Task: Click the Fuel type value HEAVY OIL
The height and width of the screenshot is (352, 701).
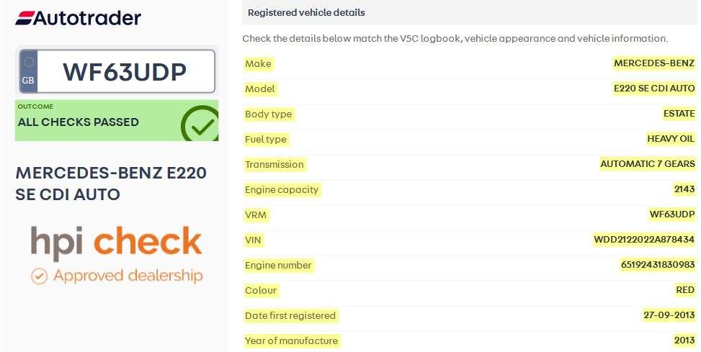Action: pos(671,139)
